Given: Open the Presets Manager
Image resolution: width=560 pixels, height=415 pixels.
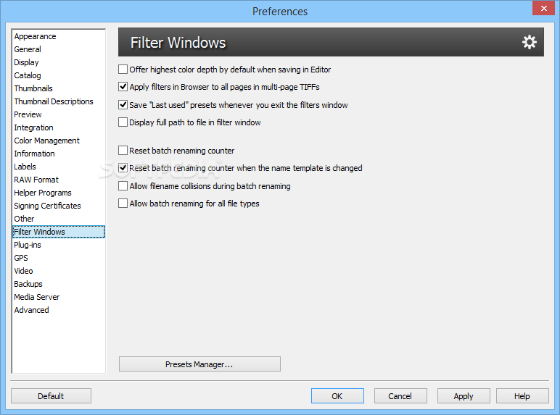Looking at the screenshot, I should pos(199,364).
